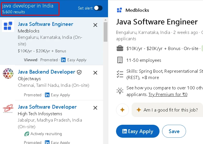Click Viewed label in Medblocks card
The width and height of the screenshot is (203, 144).
pyautogui.click(x=31, y=60)
